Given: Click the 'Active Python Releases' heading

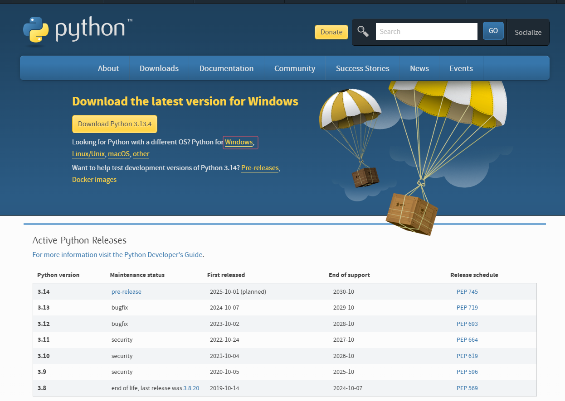Looking at the screenshot, I should (79, 240).
